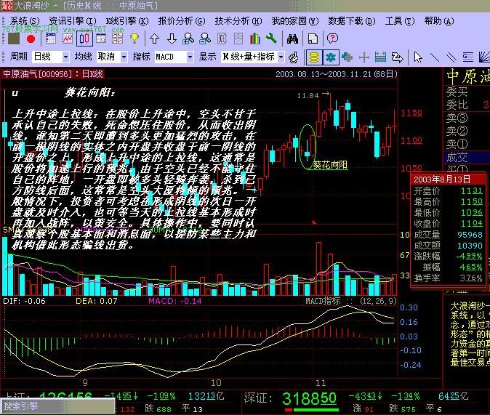
Task: Open the 我的家园(W) menu
Action: pyautogui.click(x=295, y=21)
